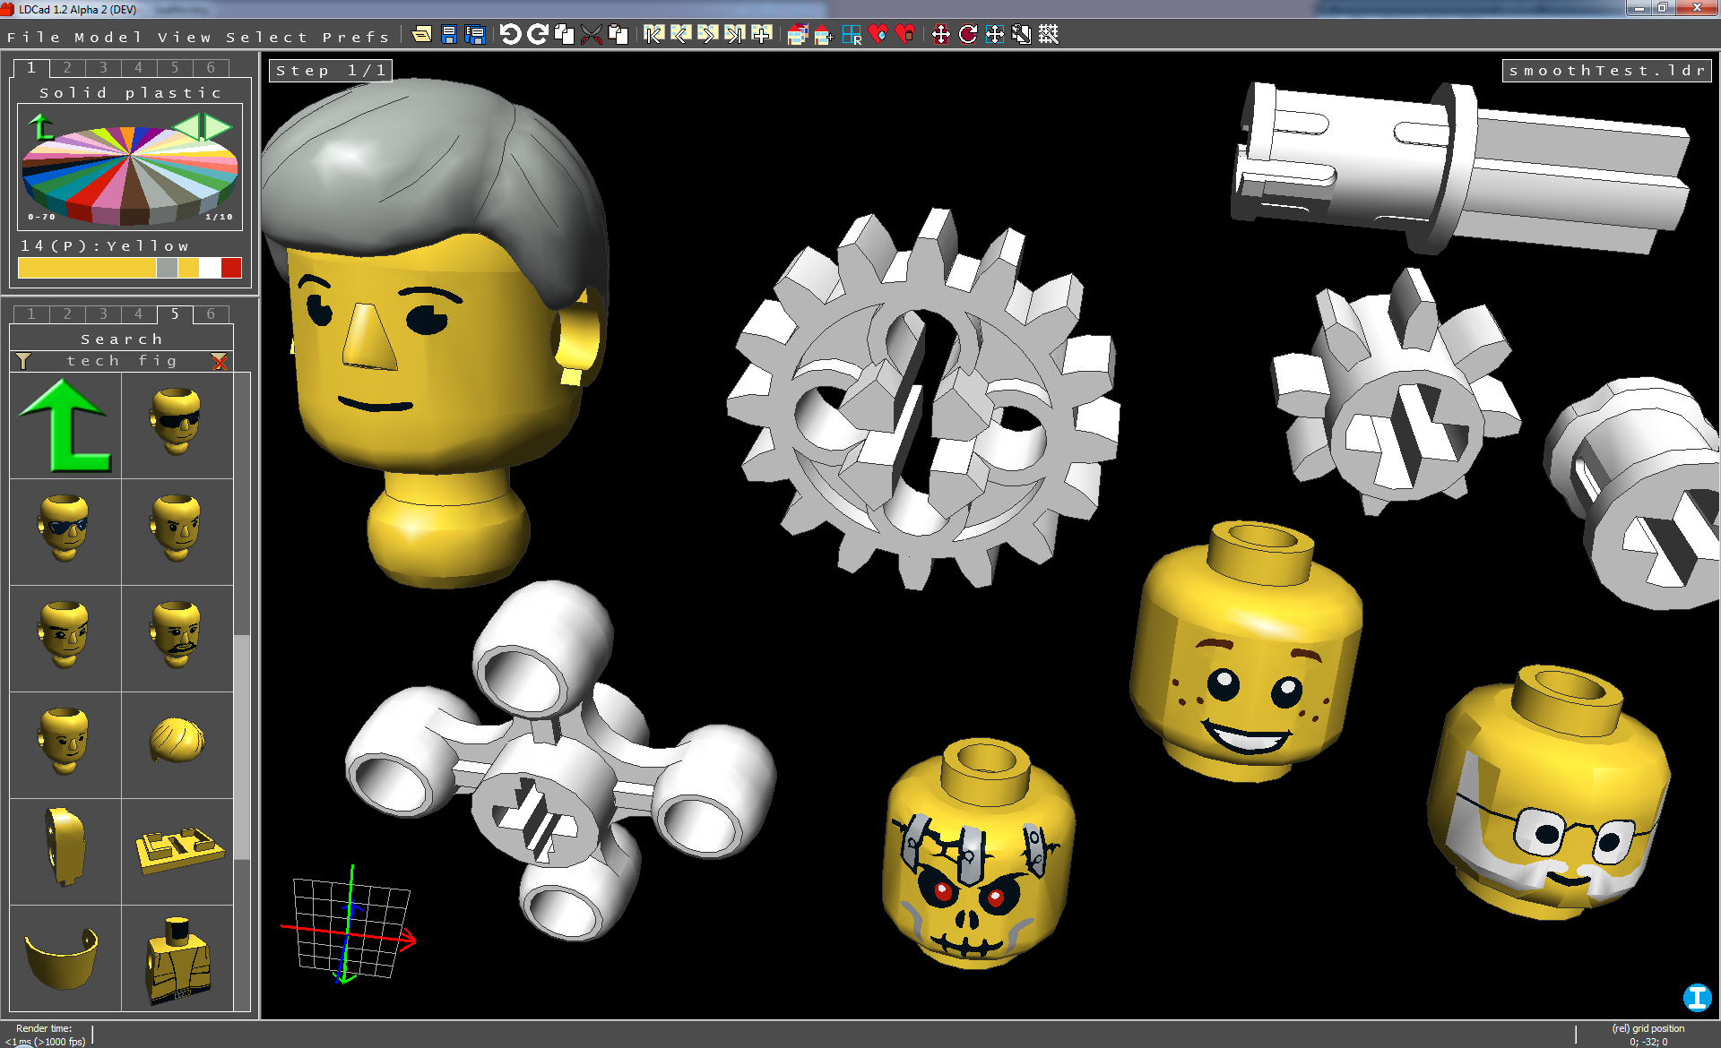
Task: Open the Select menu
Action: pyautogui.click(x=266, y=37)
